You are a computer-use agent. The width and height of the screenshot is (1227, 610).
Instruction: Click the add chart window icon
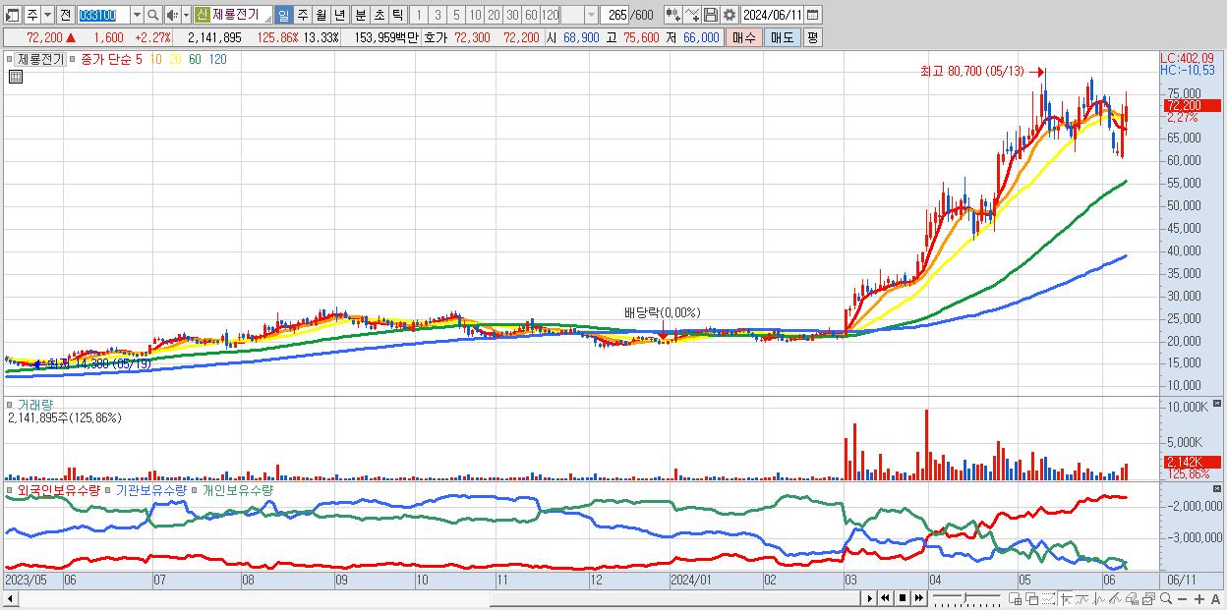coord(1015,599)
